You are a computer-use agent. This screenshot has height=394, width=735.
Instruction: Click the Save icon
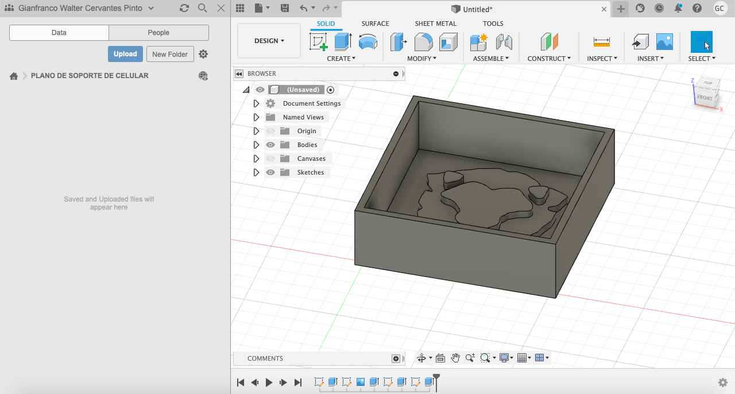click(x=285, y=8)
